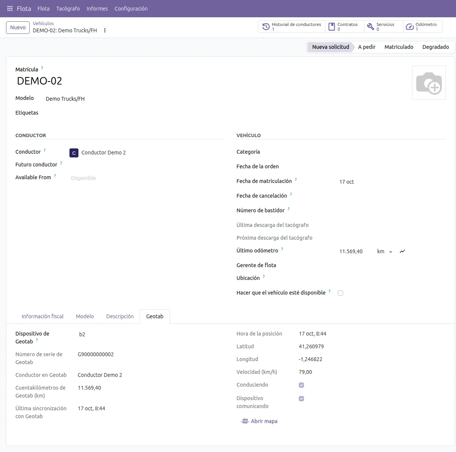Show help for Fecha de matriculación
Screen dimensions: 456x452
296,180
